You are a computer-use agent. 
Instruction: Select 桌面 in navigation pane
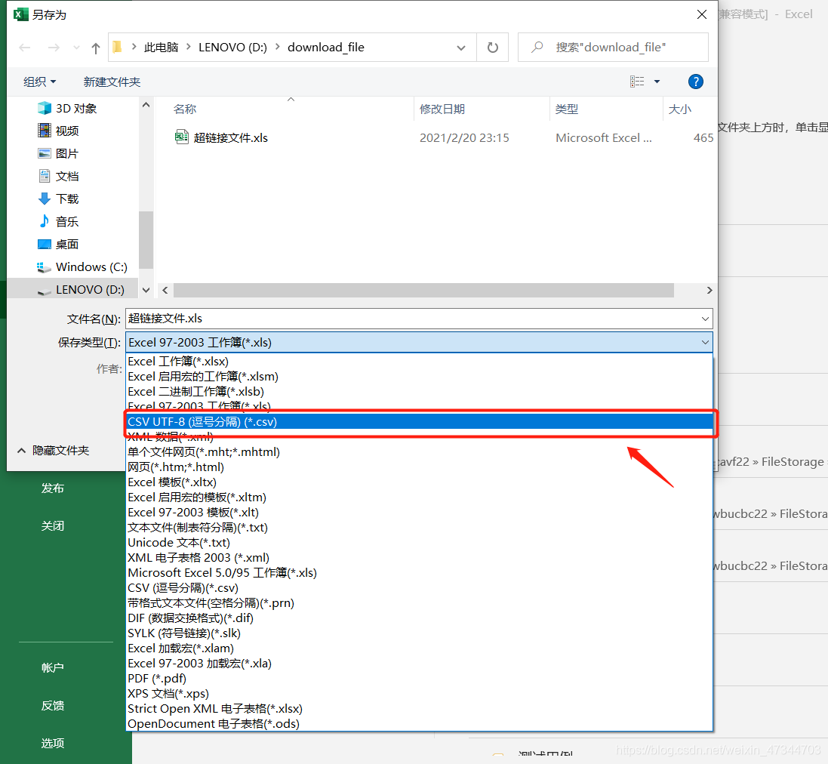58,244
